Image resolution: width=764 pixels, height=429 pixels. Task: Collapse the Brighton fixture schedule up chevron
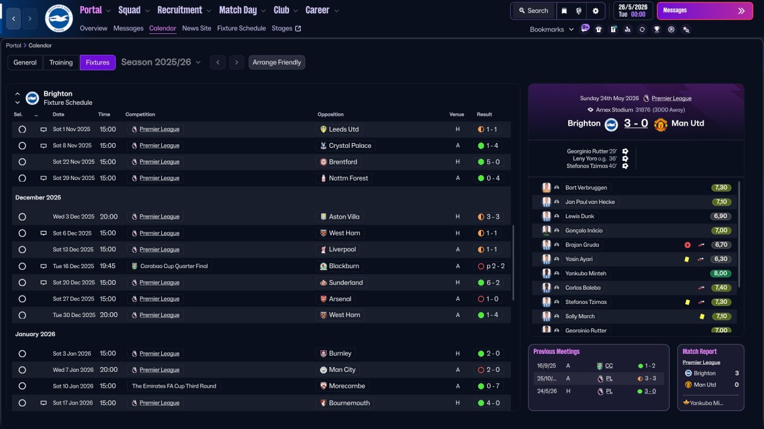(17, 94)
